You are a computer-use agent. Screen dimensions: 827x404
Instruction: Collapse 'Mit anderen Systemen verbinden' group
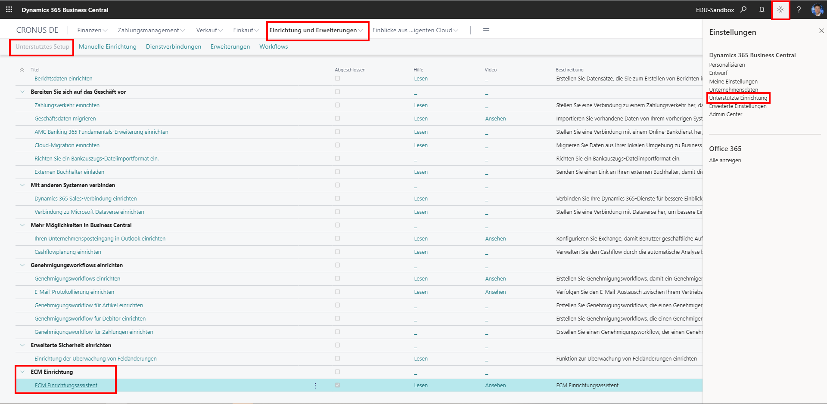22,185
